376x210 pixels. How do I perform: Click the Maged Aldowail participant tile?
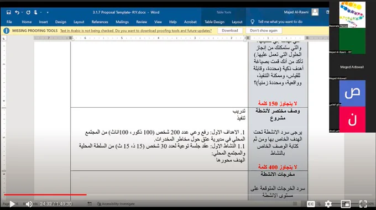pyautogui.click(x=352, y=67)
